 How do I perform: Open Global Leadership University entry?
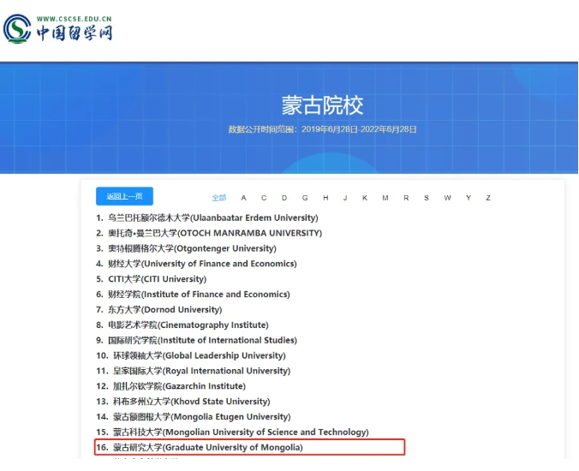[191, 355]
